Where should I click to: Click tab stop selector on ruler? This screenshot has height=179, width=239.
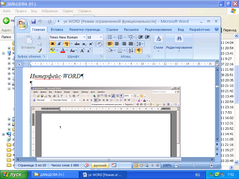(x=19, y=64)
